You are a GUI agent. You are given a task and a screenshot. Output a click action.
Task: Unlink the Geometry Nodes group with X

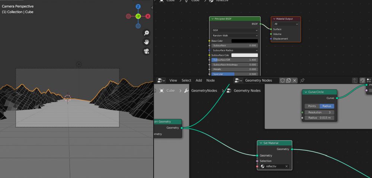pyautogui.click(x=295, y=80)
